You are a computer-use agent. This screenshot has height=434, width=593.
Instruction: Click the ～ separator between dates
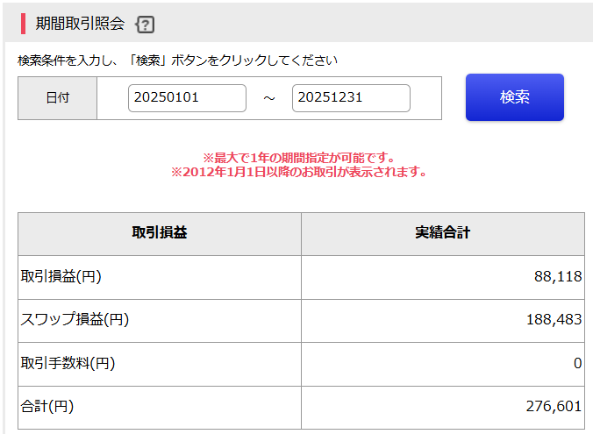pos(269,98)
